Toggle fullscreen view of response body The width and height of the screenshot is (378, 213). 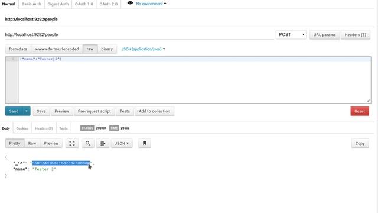72,143
